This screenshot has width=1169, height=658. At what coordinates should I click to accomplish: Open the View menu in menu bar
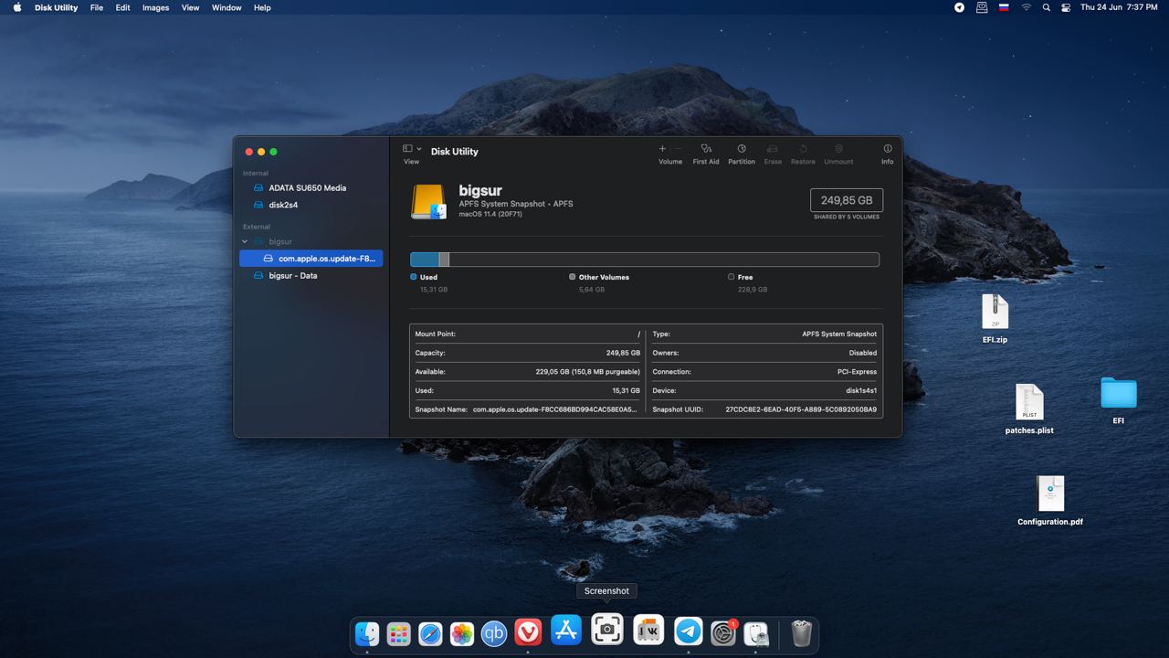coord(190,7)
